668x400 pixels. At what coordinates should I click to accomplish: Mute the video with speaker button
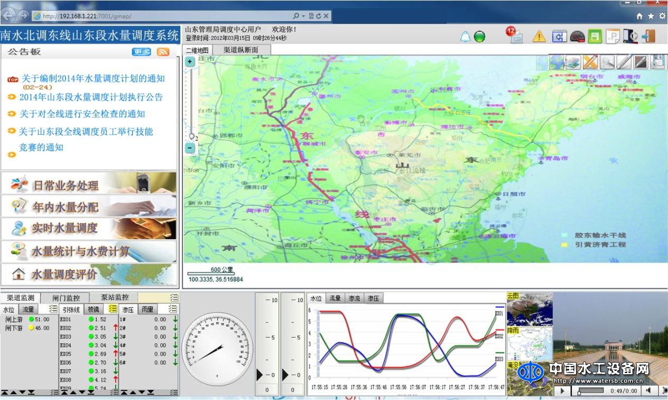647,391
